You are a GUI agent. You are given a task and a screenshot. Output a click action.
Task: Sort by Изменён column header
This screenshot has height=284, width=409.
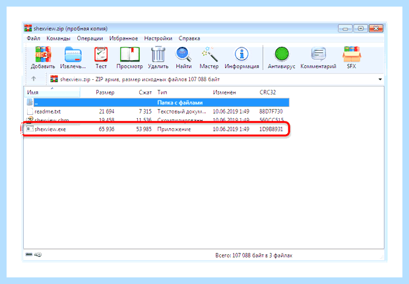pos(224,92)
